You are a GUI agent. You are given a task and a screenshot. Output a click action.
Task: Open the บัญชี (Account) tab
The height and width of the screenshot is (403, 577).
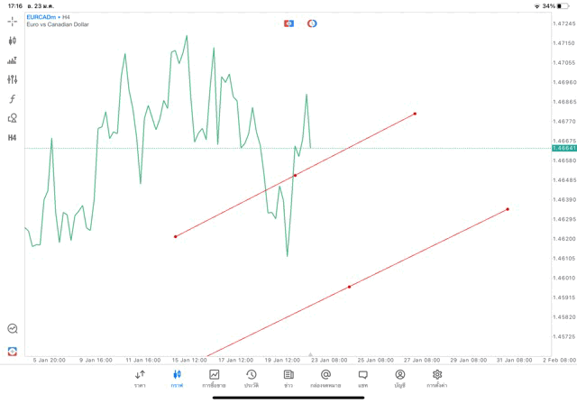pos(399,379)
